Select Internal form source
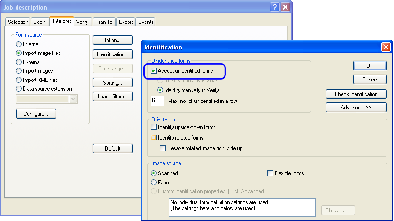The image size is (394, 221). 19,44
